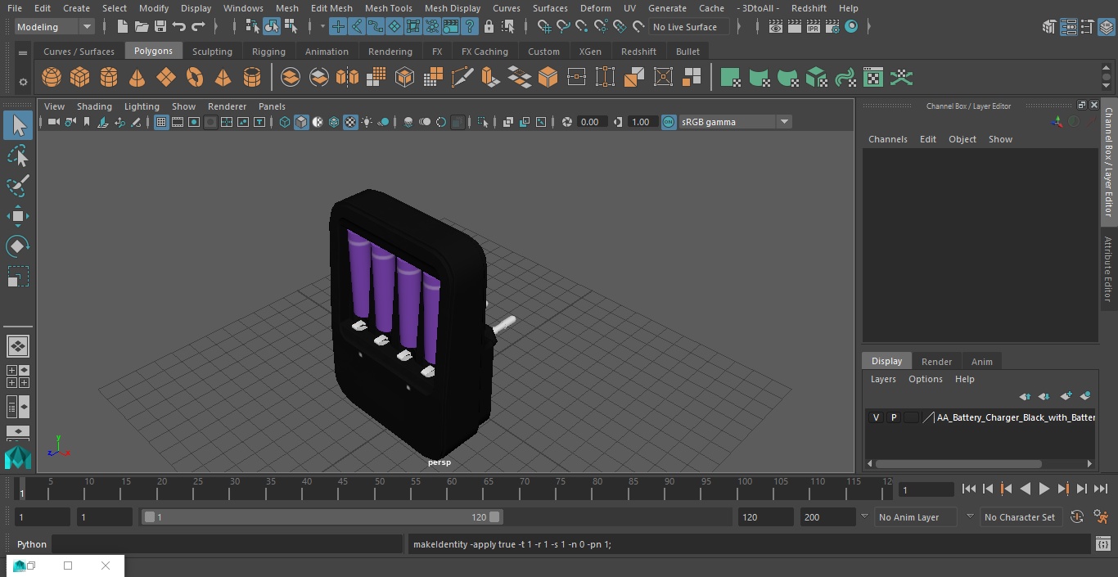Go to the end of playback range
This screenshot has width=1118, height=577.
tap(1101, 489)
